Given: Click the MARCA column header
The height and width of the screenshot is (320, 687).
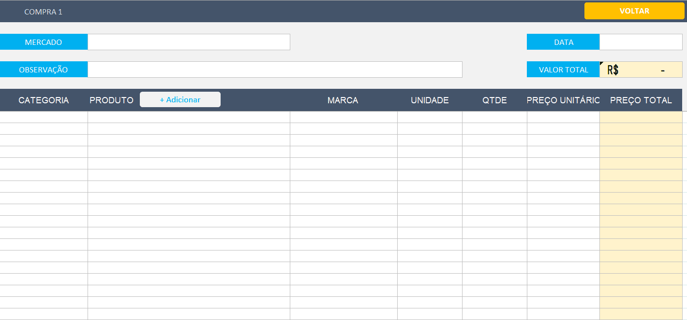Looking at the screenshot, I should (343, 100).
